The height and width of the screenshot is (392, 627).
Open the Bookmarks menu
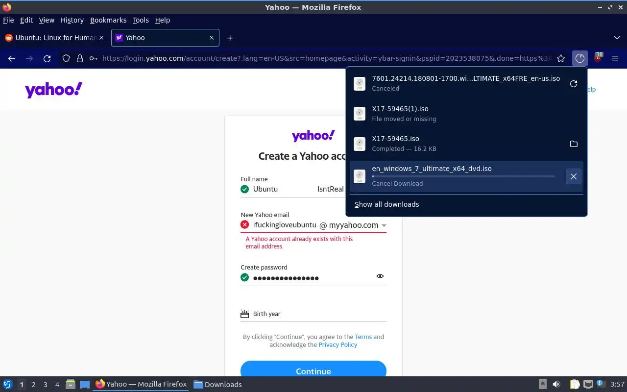point(108,20)
